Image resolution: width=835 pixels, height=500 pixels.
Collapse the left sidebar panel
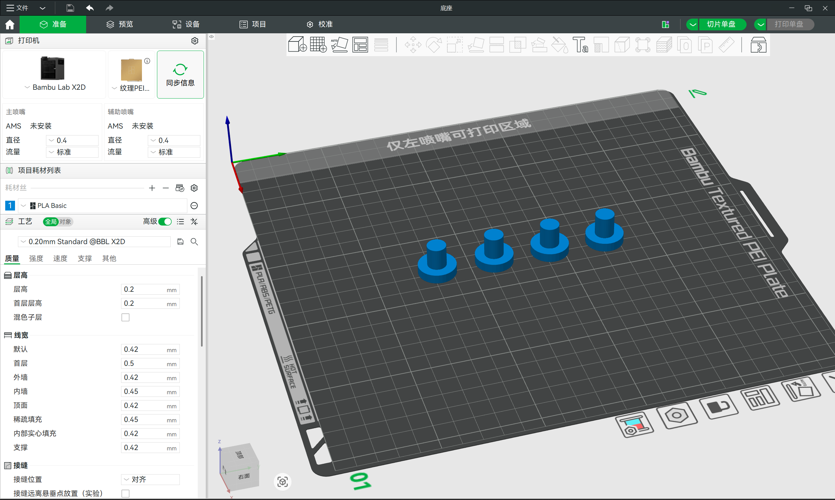pos(211,36)
